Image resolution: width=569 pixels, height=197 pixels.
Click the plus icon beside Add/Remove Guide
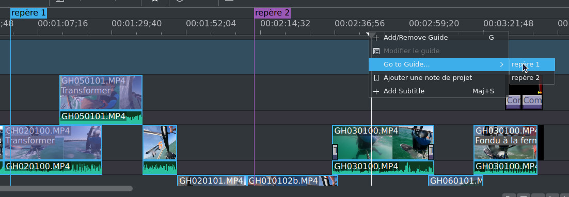point(376,38)
